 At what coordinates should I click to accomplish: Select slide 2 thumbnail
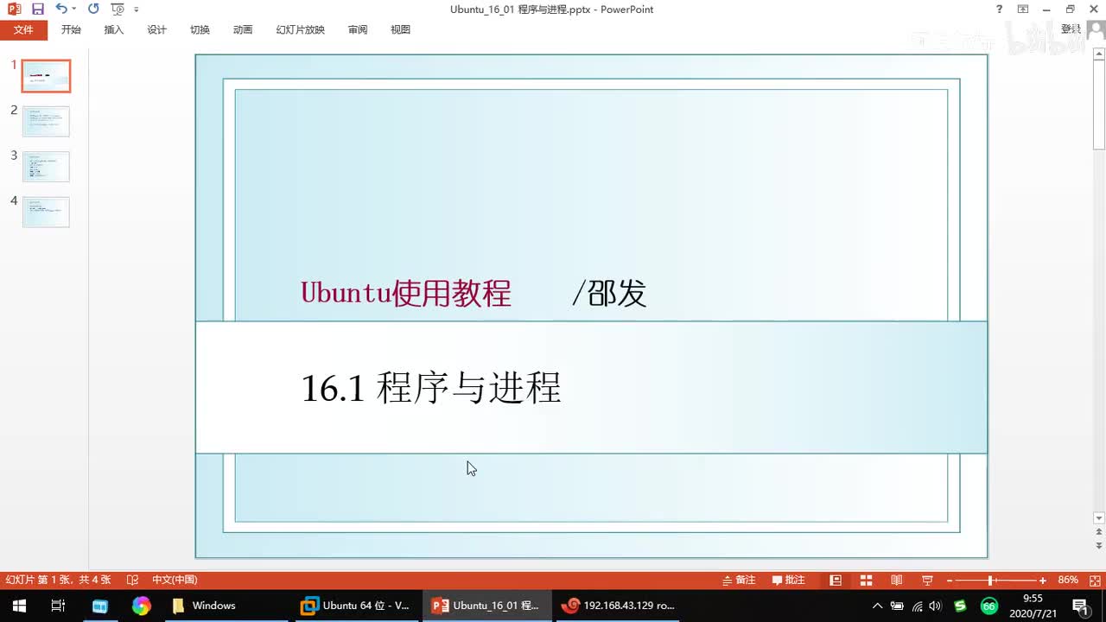(x=46, y=122)
